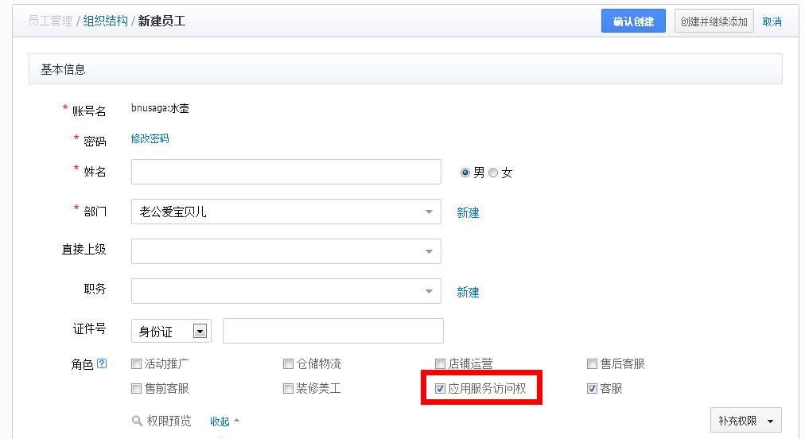Expand the 直接上级 supervisor dropdown
805x439 pixels.
pyautogui.click(x=286, y=251)
